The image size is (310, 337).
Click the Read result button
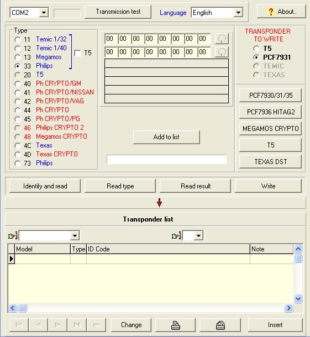(196, 186)
